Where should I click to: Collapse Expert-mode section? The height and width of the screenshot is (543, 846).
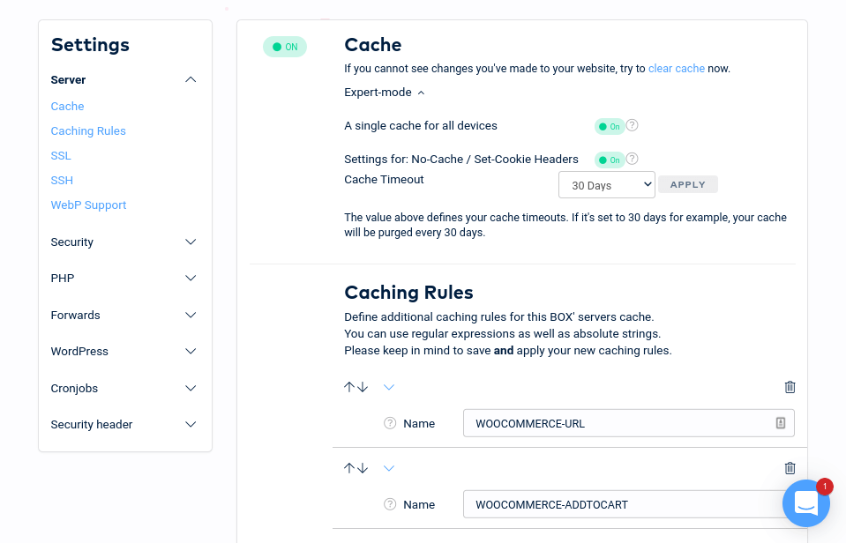click(x=384, y=93)
